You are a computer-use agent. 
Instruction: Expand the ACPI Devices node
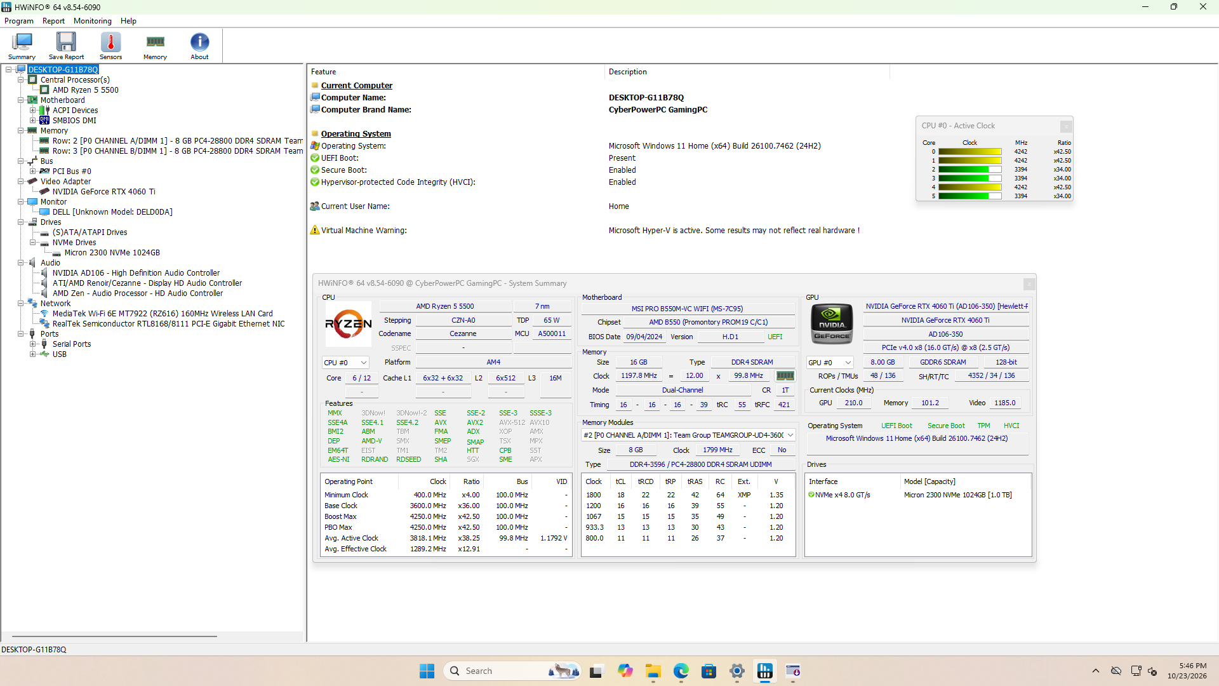pyautogui.click(x=33, y=111)
